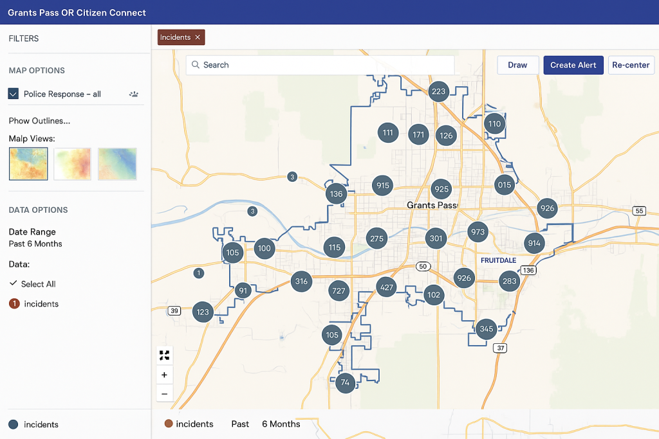Click the 6 Months legend text
Image resolution: width=659 pixels, height=439 pixels.
point(281,424)
